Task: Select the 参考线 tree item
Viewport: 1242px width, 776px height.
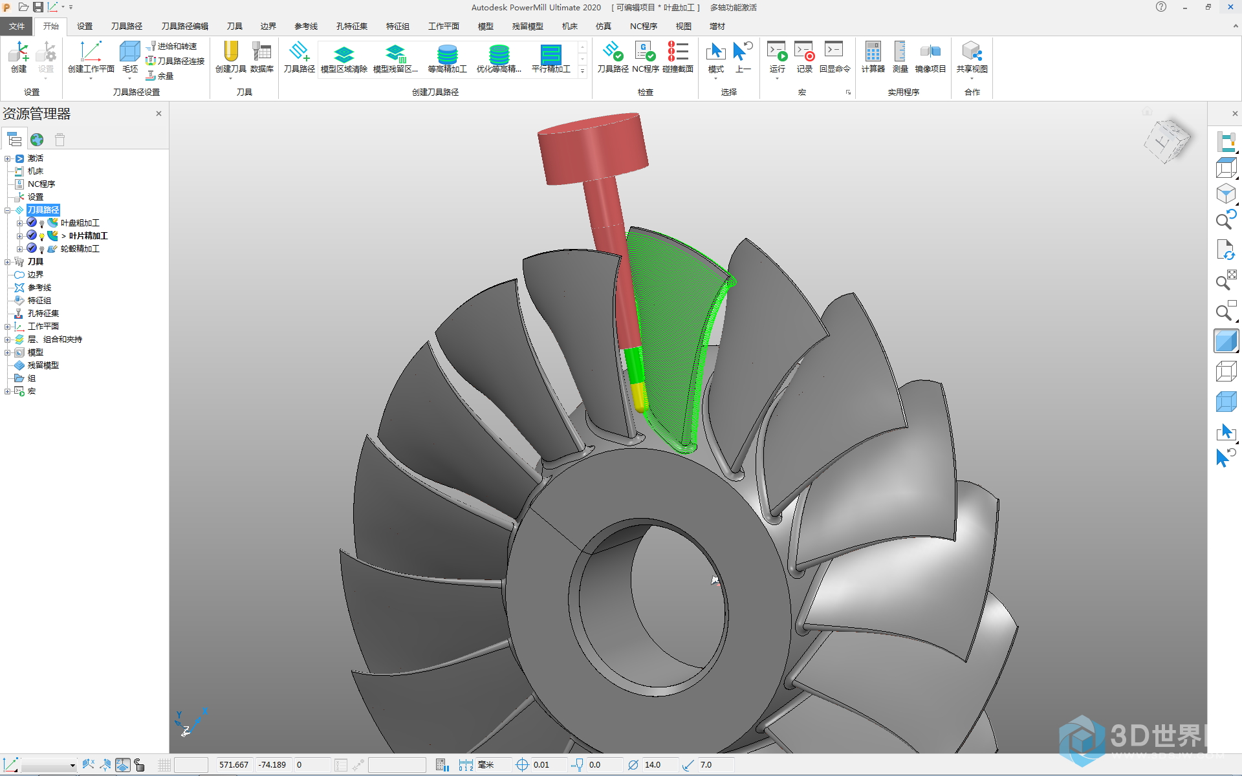Action: point(39,288)
